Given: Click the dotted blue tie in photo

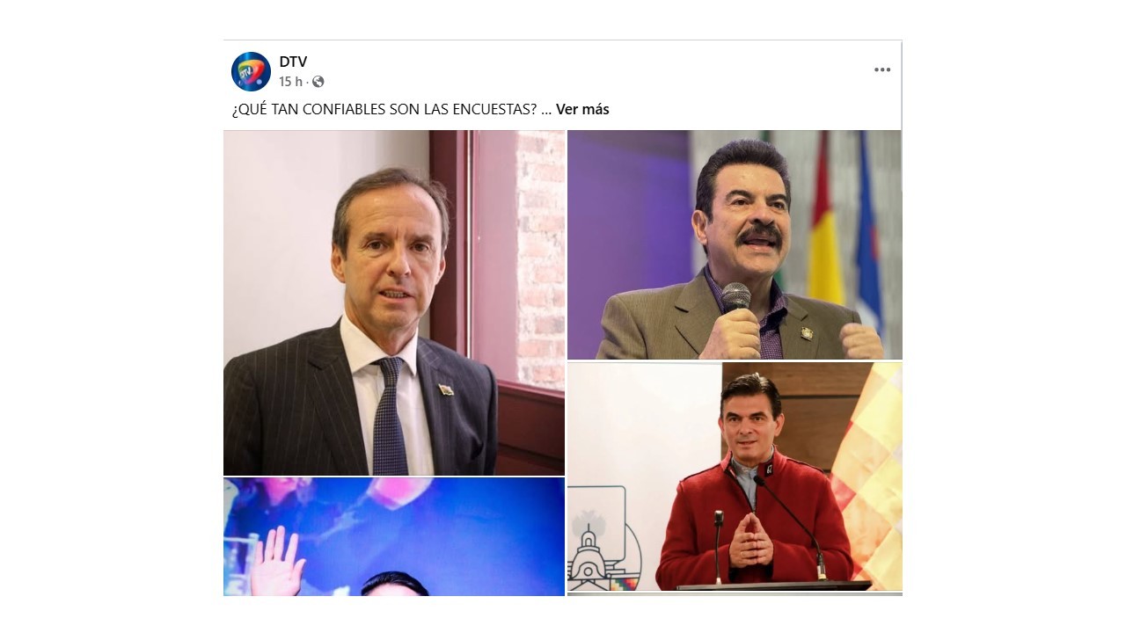Looking at the screenshot, I should pos(390,416).
